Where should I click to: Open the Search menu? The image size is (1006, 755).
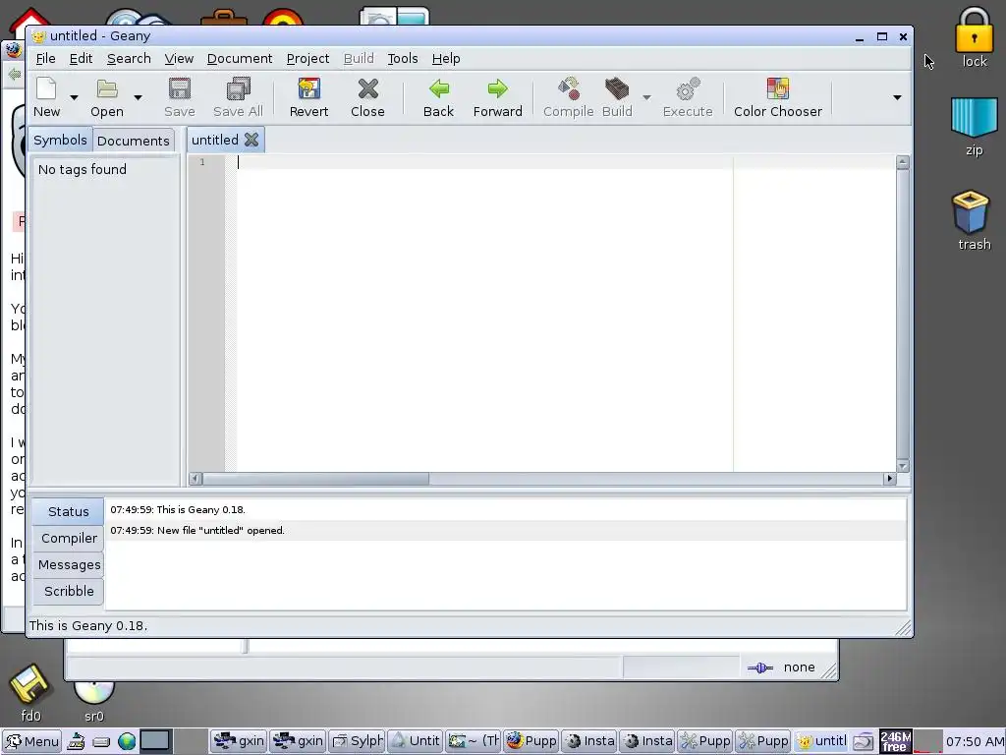point(129,58)
